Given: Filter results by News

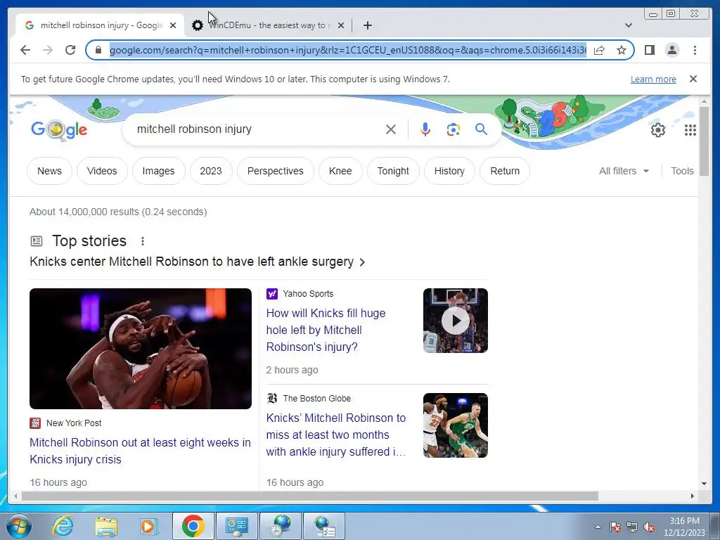Looking at the screenshot, I should pos(49,171).
